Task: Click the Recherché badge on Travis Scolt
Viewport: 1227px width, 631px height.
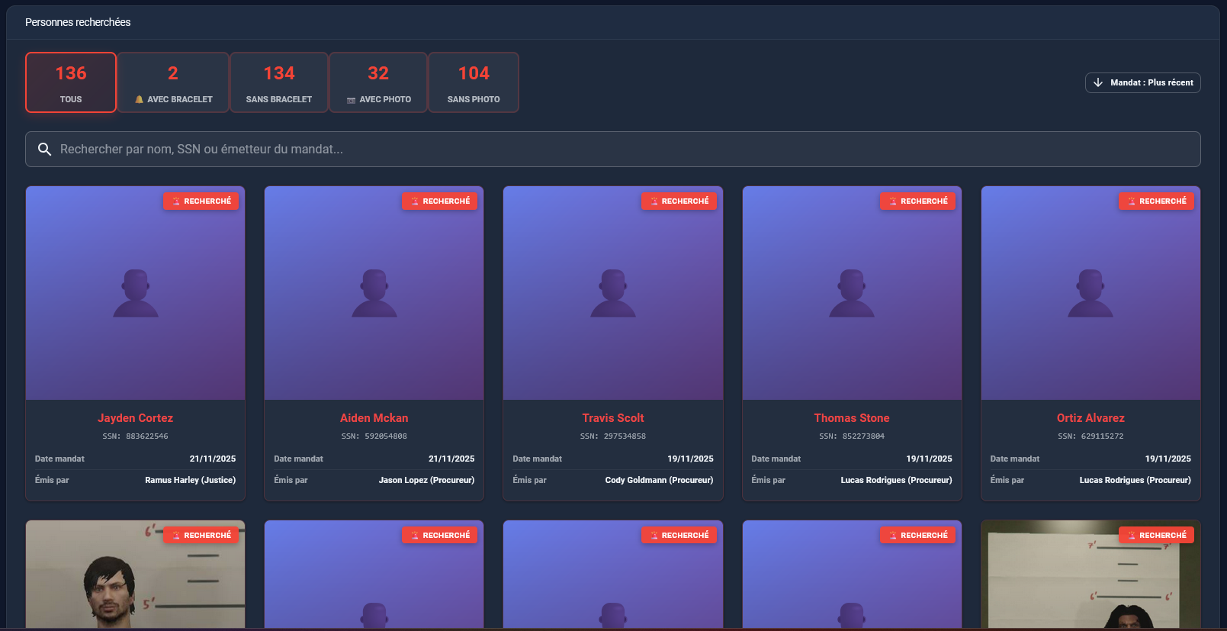Action: point(679,201)
